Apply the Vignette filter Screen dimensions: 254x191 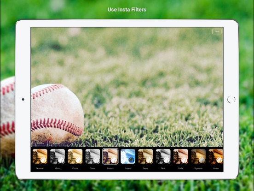[198, 156]
